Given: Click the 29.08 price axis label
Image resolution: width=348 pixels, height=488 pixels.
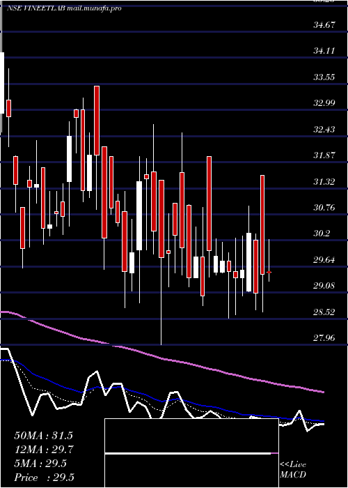Looking at the screenshot, I should [324, 286].
